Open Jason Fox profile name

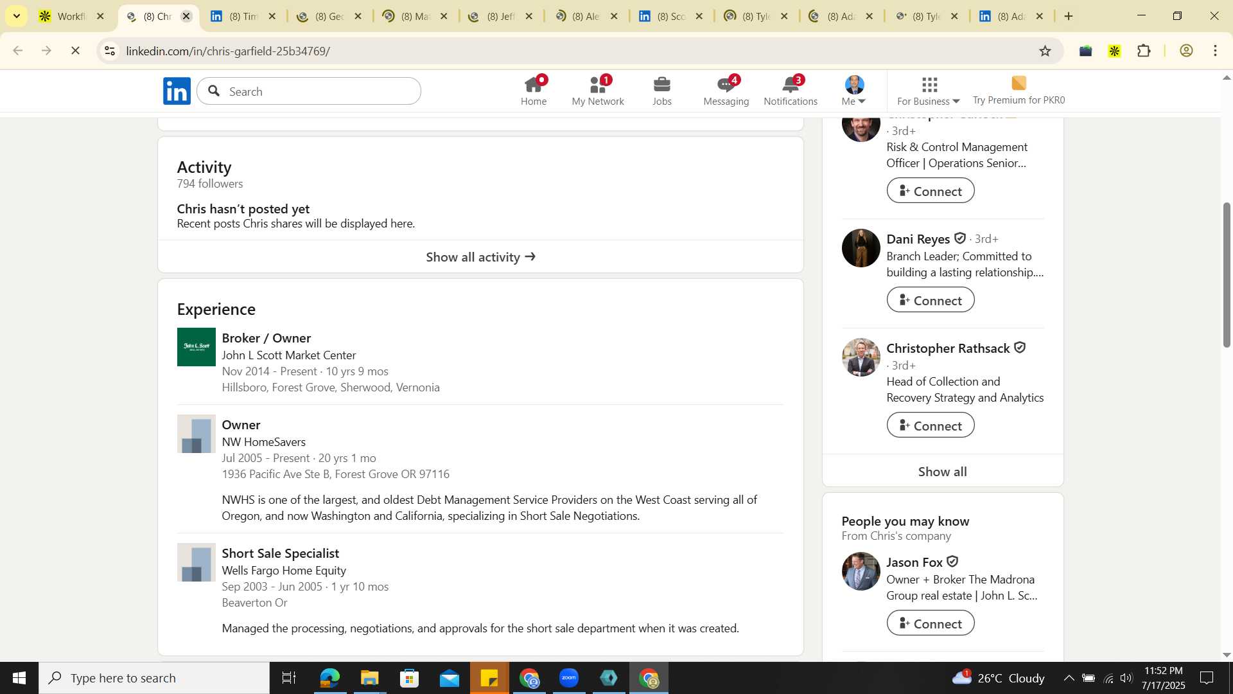click(x=914, y=562)
